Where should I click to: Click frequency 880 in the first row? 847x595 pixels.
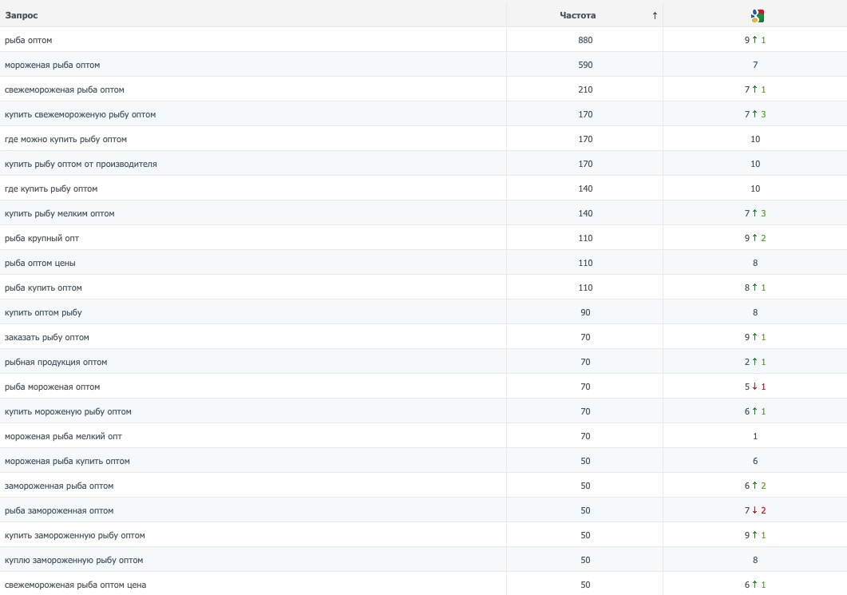585,40
